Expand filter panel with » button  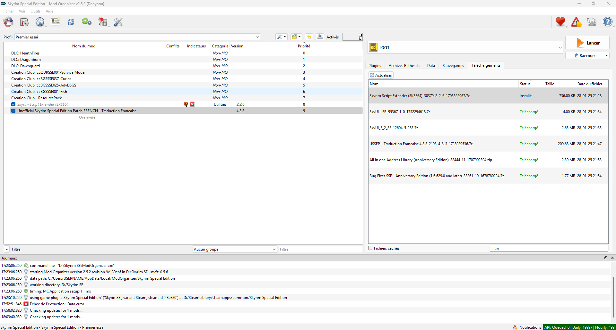click(7, 249)
